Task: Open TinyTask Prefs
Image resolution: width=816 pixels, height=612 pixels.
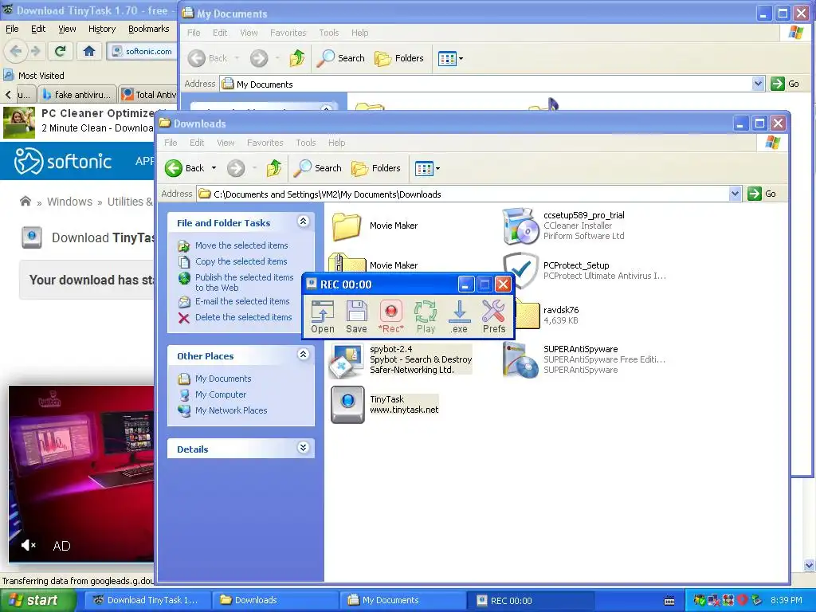Action: [494, 316]
